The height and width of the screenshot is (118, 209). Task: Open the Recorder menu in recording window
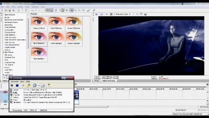click(x=15, y=82)
